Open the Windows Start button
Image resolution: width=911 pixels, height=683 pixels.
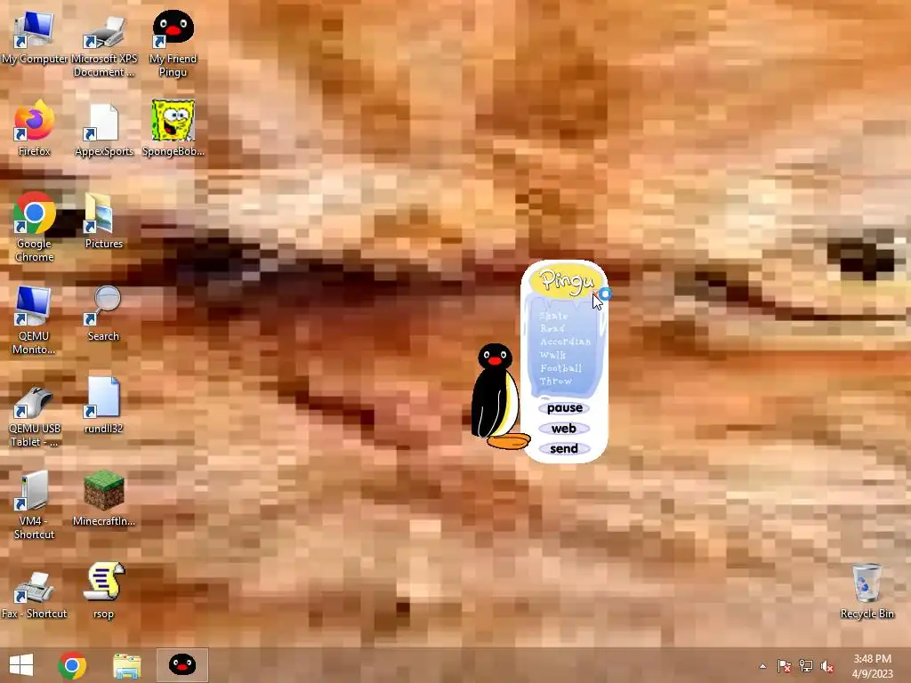click(x=21, y=665)
